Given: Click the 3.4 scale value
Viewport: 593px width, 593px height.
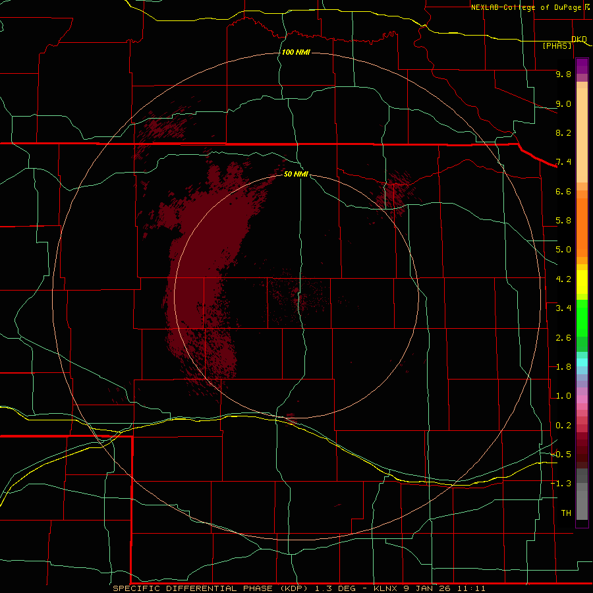Looking at the screenshot, I should tap(563, 308).
